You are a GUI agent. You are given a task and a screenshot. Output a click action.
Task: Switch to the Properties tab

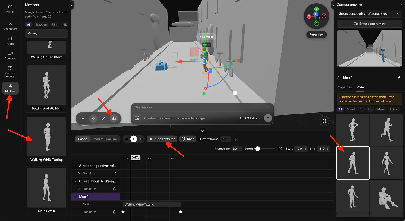point(344,87)
